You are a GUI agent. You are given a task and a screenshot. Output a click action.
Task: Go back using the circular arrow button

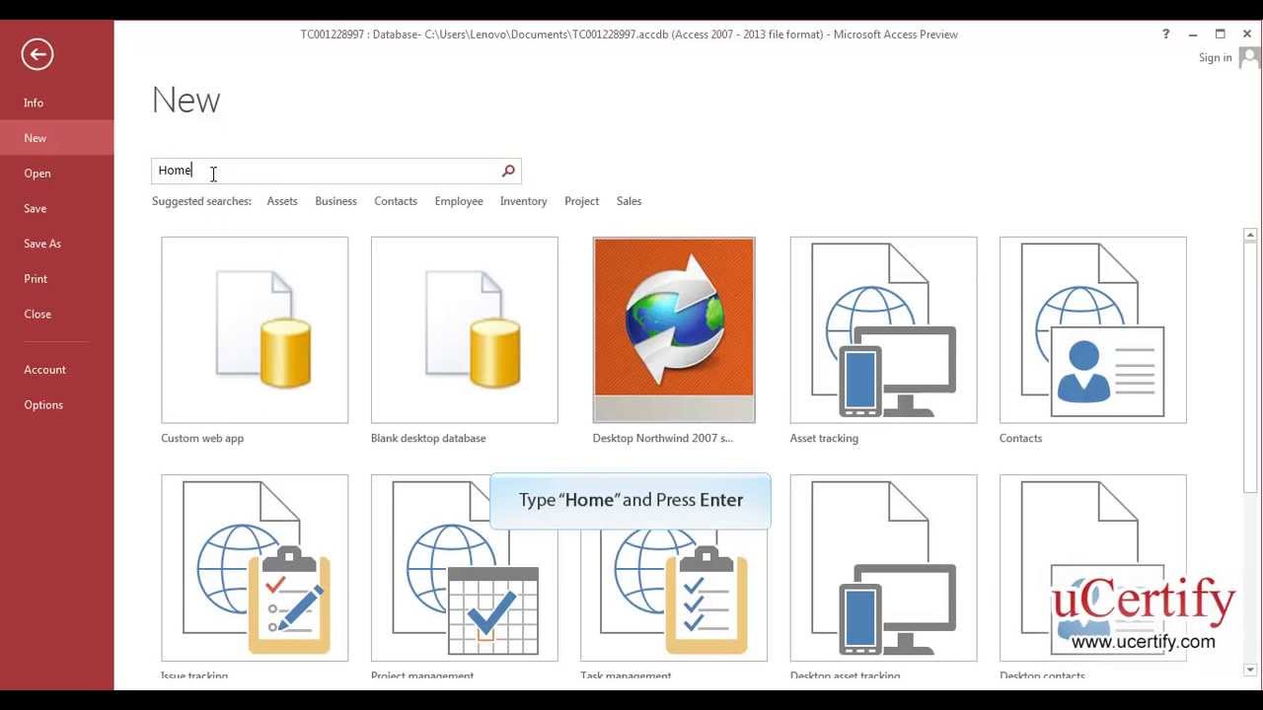[x=37, y=54]
